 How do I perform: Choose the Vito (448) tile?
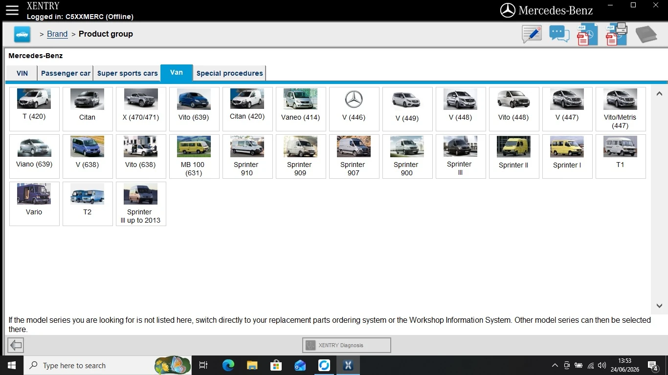(514, 109)
